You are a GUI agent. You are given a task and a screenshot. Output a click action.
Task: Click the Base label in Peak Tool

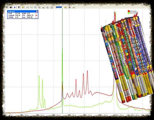pos(24,17)
